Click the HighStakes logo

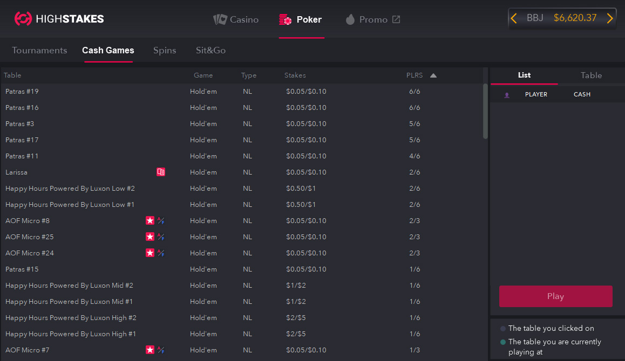point(59,19)
